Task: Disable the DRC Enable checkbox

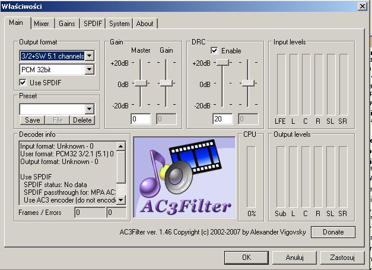Action: click(x=214, y=50)
